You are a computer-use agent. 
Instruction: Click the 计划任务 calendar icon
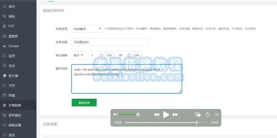coord(5,105)
